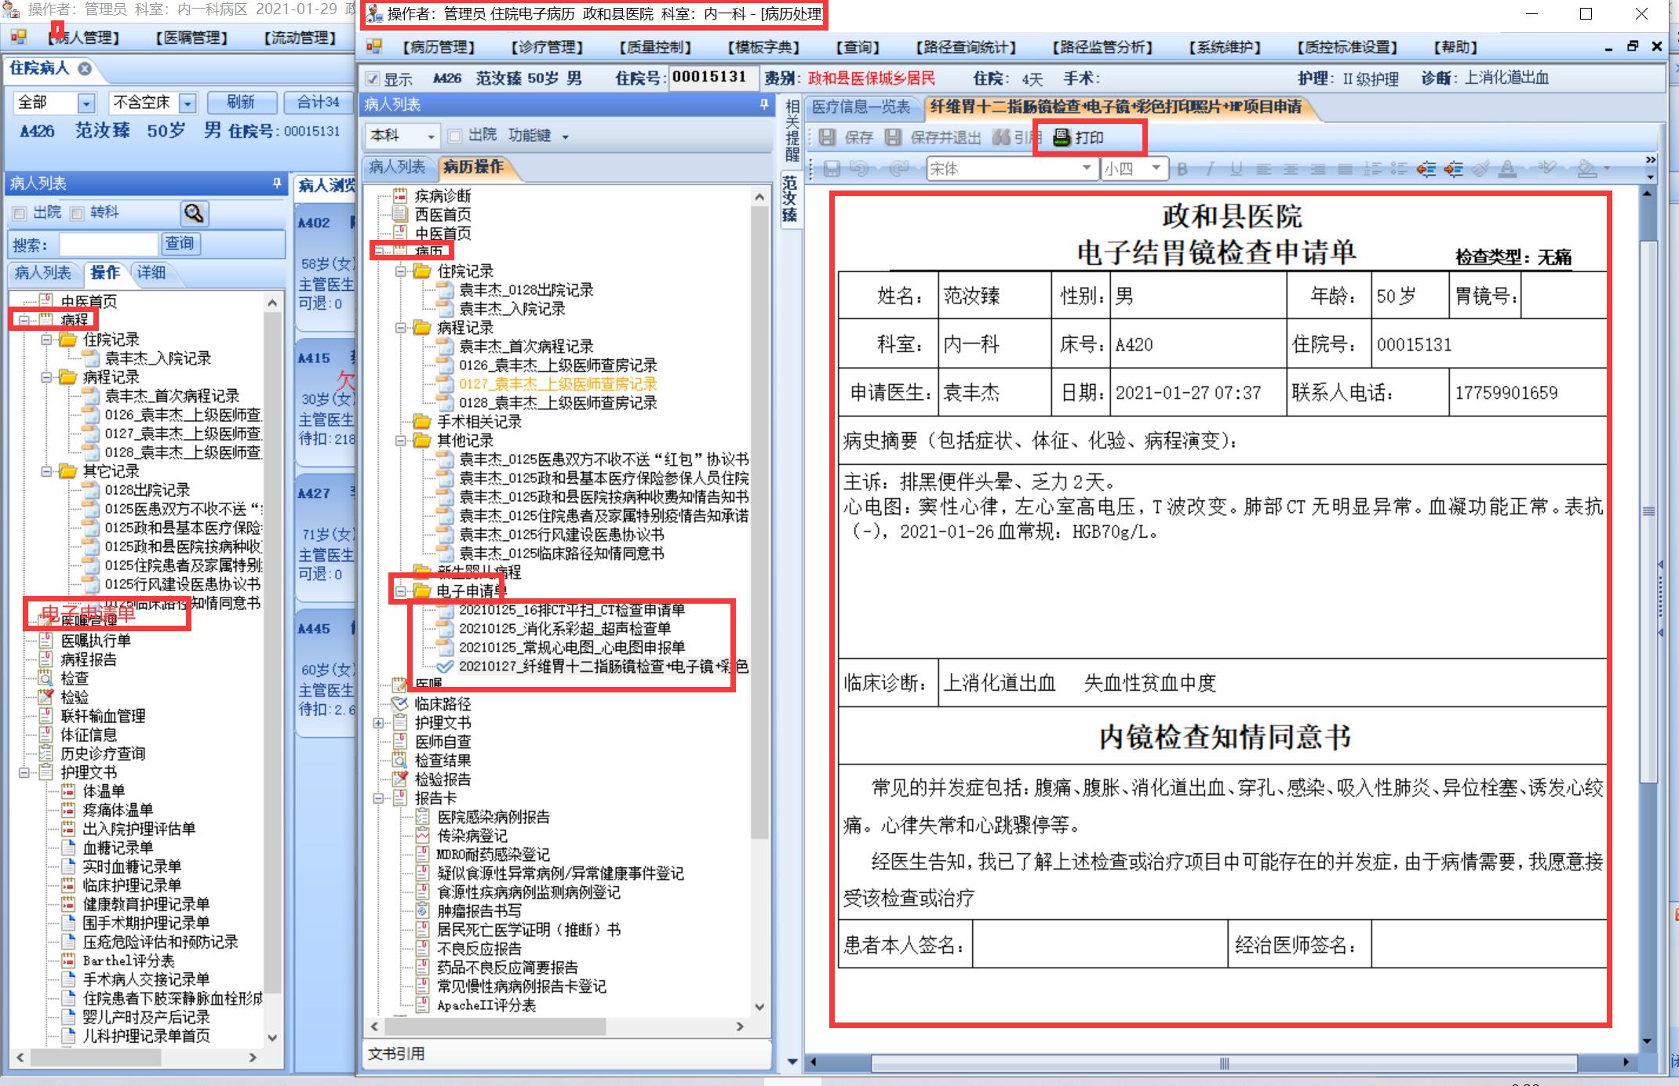
Task: Click the bold B formatting icon
Action: pyautogui.click(x=1182, y=169)
